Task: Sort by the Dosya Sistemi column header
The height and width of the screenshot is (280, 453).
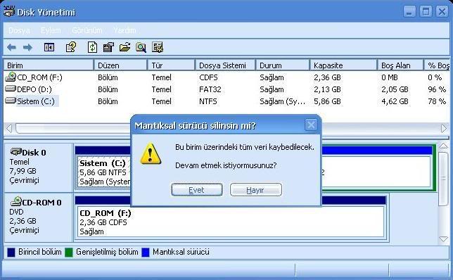Action: tap(225, 65)
